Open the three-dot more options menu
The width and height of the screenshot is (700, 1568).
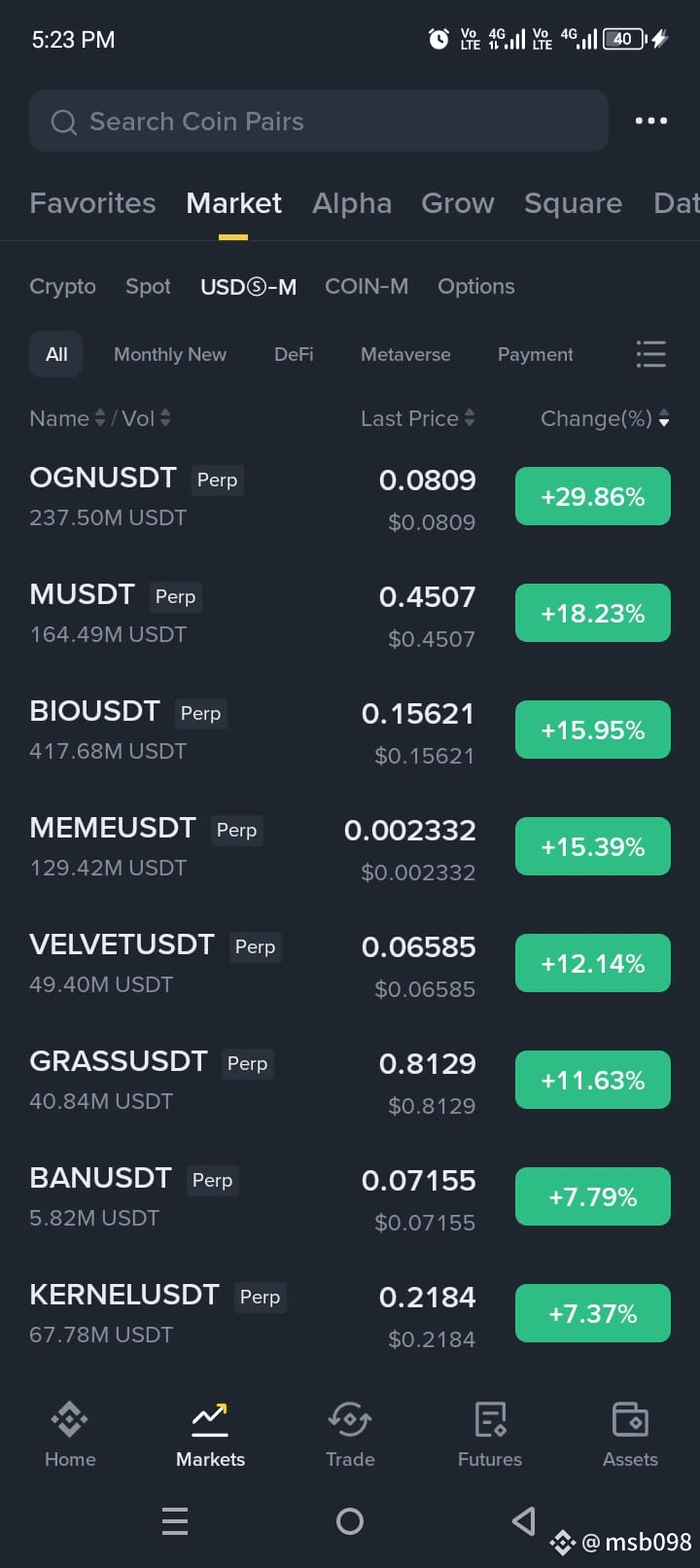(x=650, y=121)
